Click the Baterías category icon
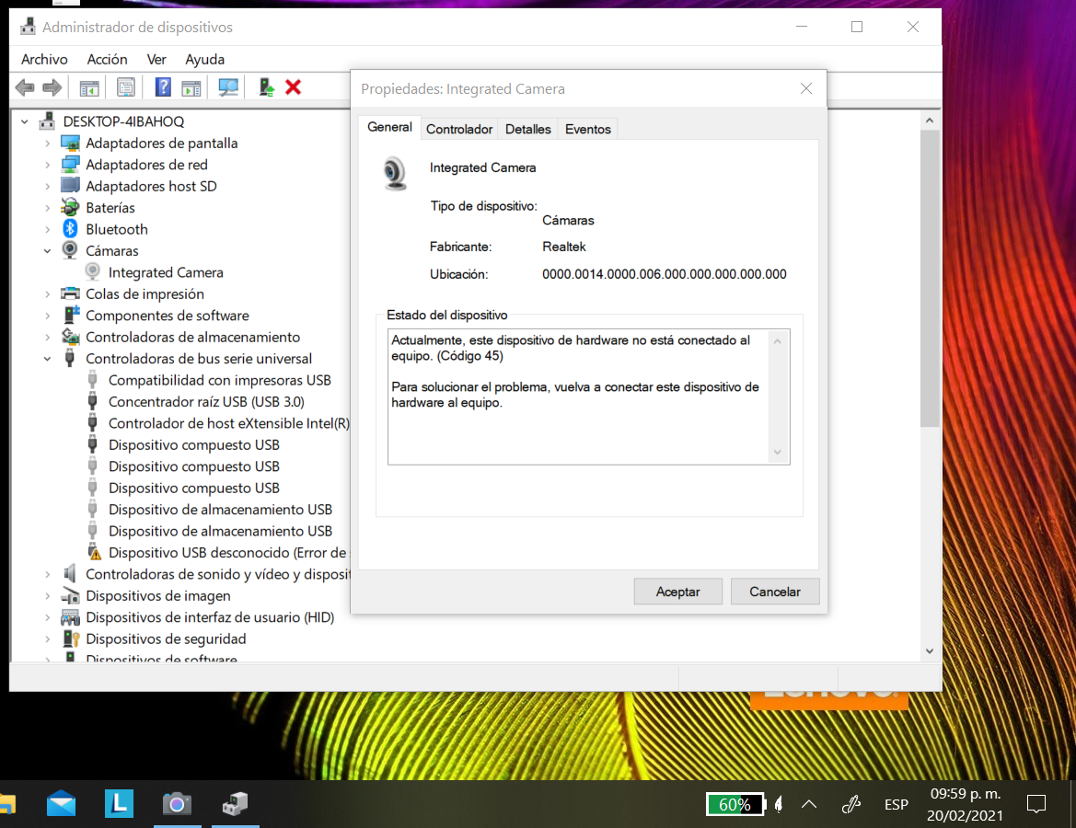The height and width of the screenshot is (828, 1076). coord(70,207)
